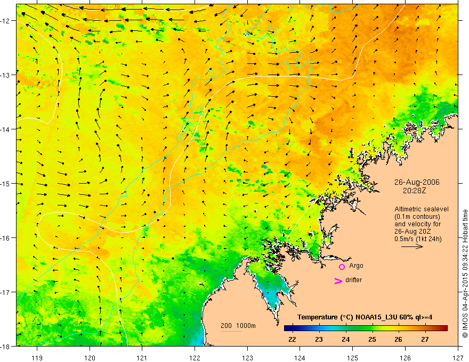469x362 pixels.
Task: Click the longitude axis label 127
Action: click(x=458, y=358)
